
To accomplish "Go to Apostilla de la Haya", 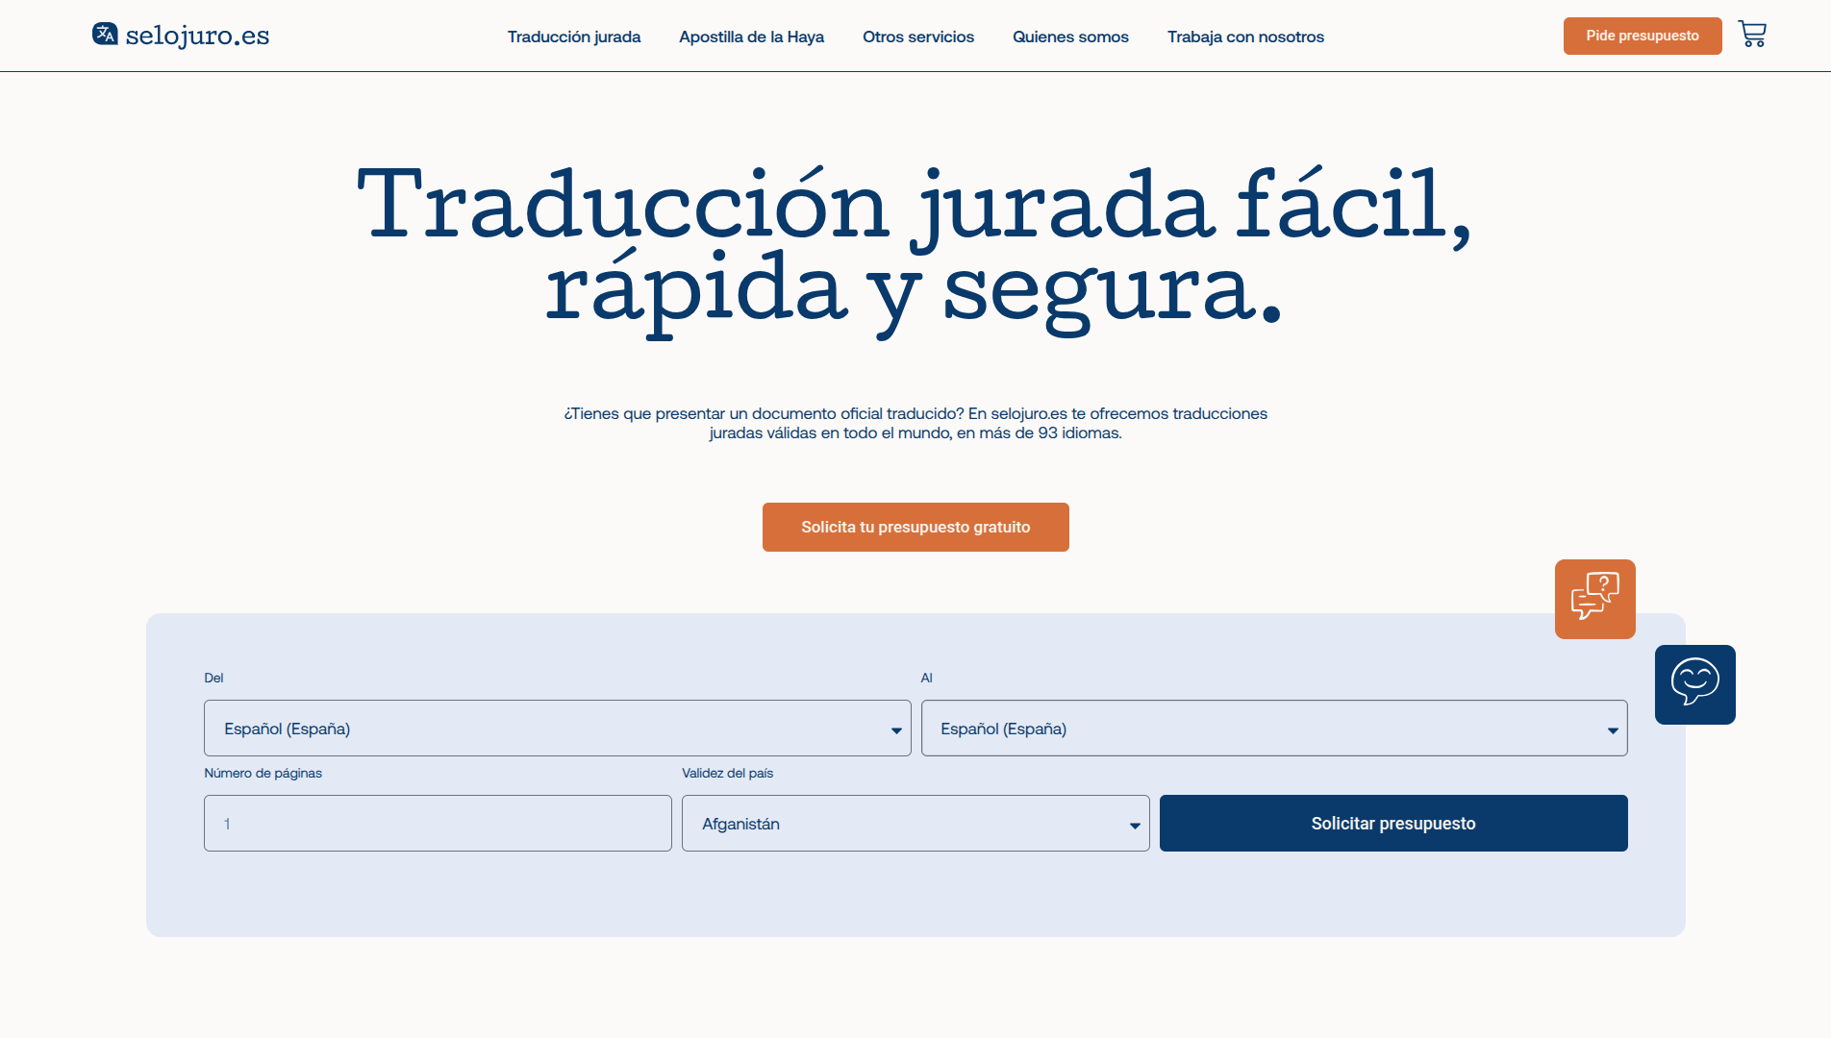I will pos(751,37).
